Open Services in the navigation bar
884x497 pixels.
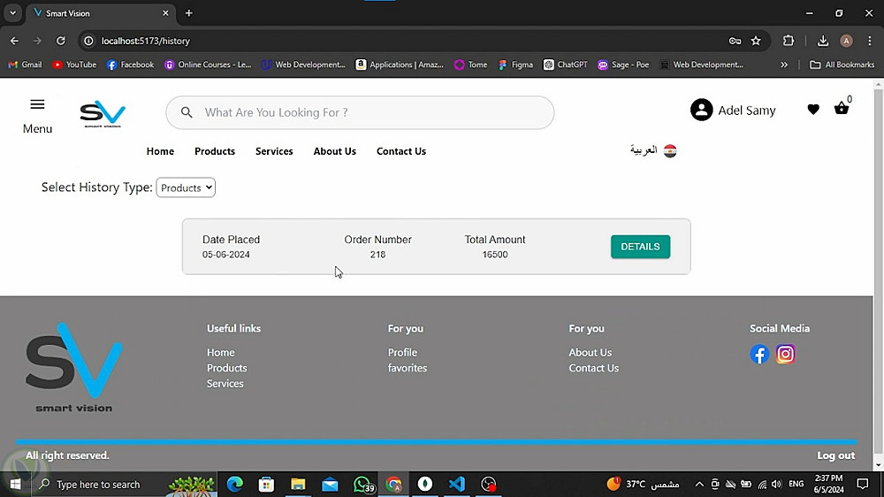(274, 151)
